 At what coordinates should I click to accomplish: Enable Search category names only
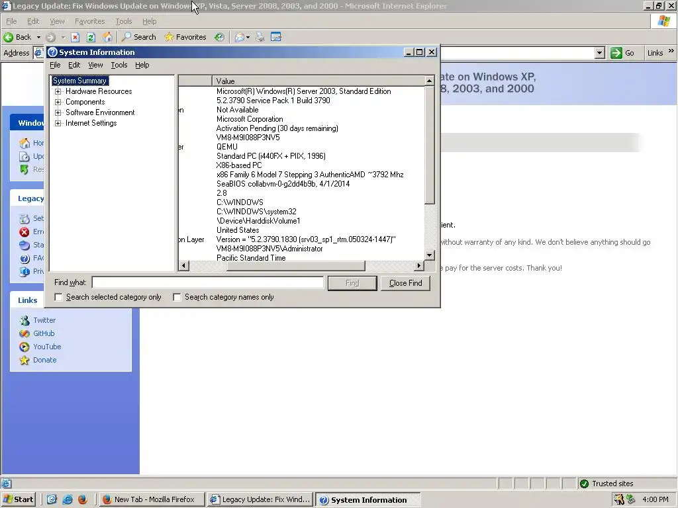(177, 297)
